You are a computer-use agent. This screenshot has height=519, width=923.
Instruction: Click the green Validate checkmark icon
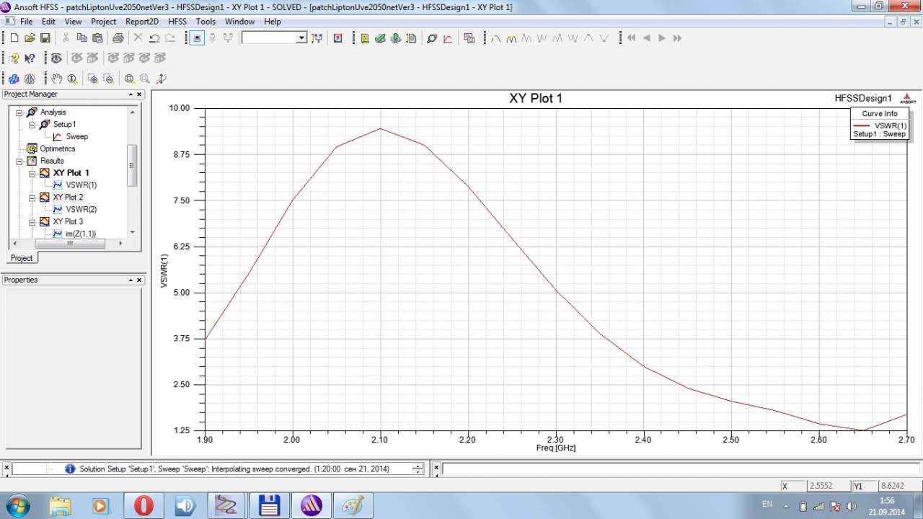pyautogui.click(x=380, y=38)
